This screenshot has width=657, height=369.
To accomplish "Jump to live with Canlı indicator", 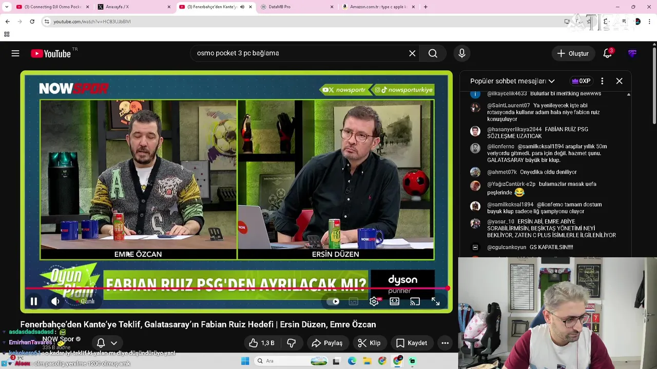I will (x=87, y=301).
